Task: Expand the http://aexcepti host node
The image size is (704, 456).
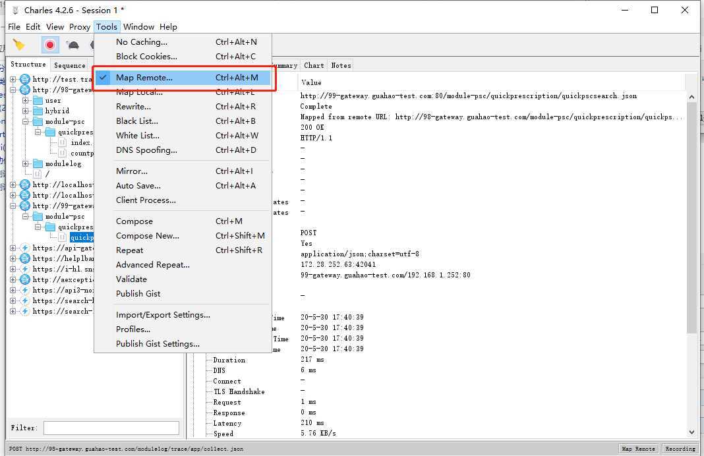Action: [x=13, y=279]
